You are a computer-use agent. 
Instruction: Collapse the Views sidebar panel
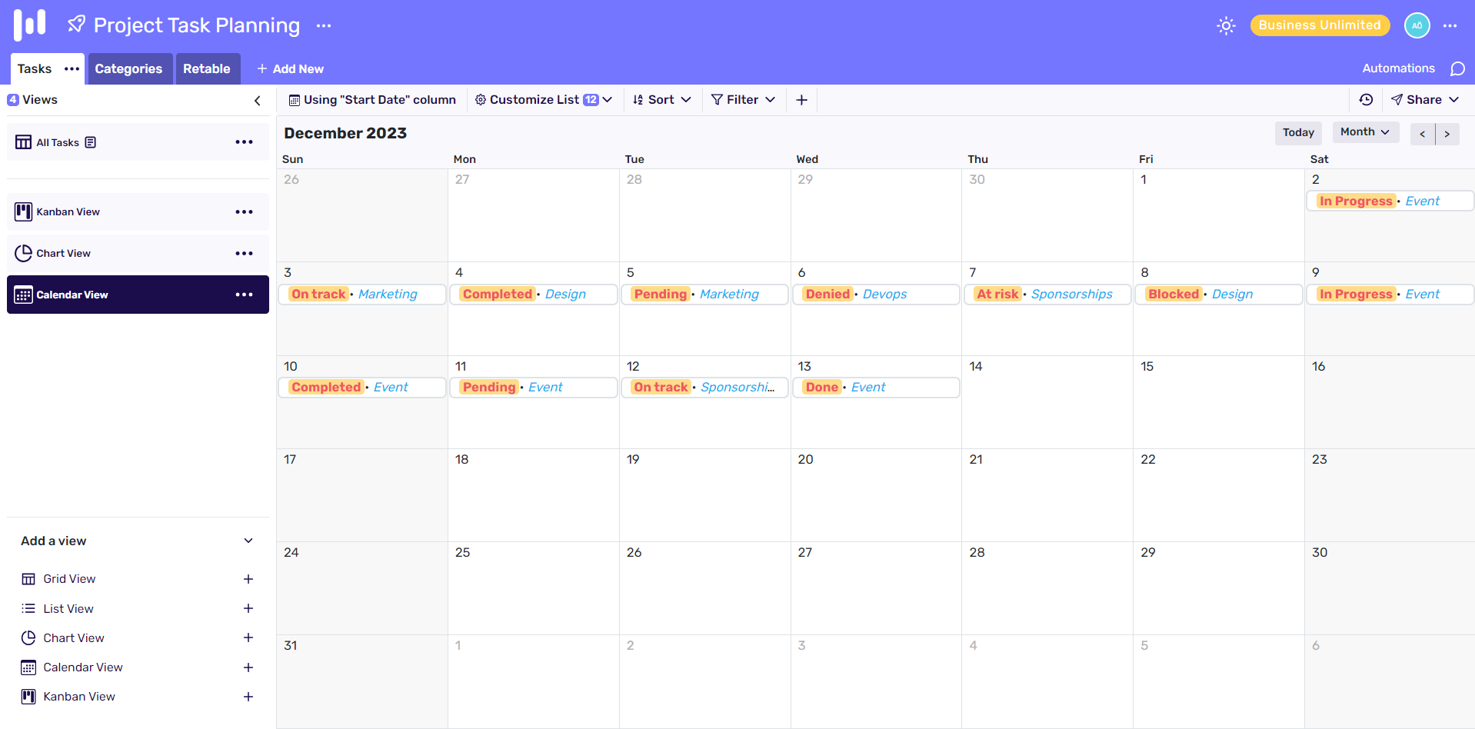click(x=258, y=100)
